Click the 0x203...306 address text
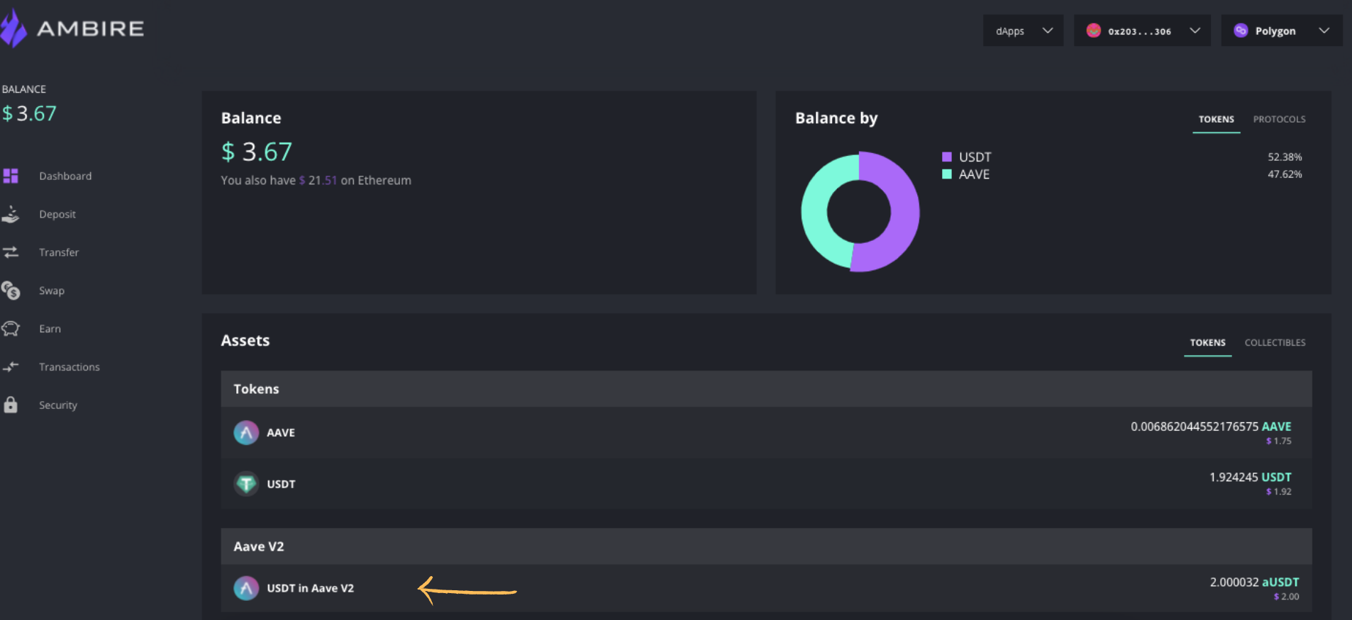 tap(1139, 31)
